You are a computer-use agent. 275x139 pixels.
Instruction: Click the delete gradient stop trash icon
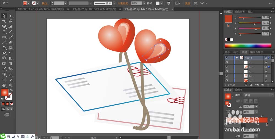pyautogui.click(x=271, y=120)
